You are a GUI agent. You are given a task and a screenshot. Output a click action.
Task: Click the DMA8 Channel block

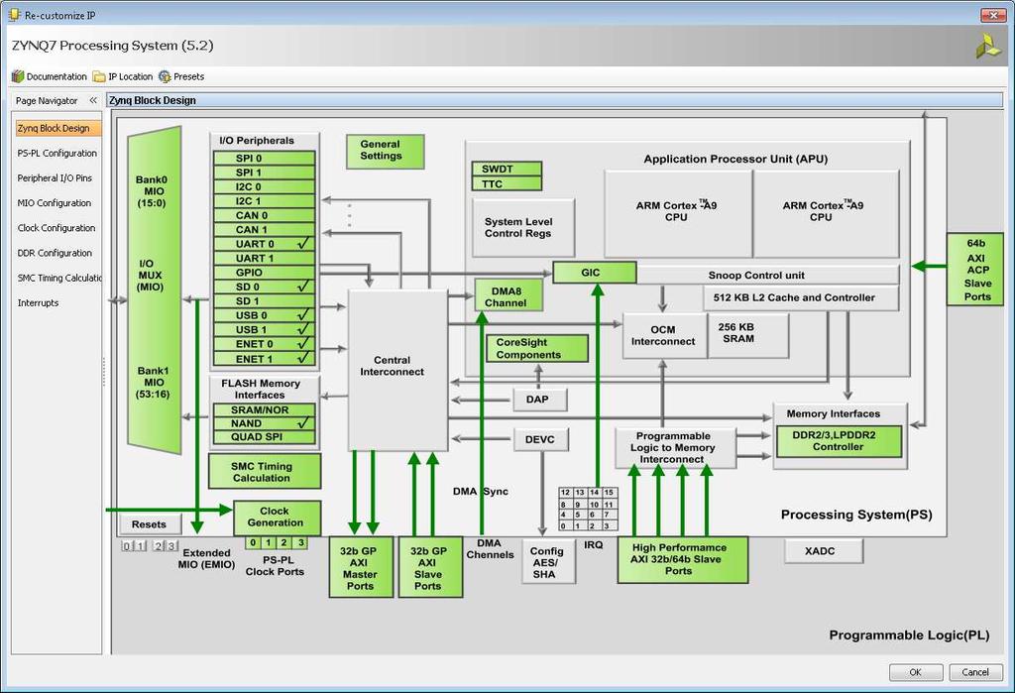pyautogui.click(x=508, y=296)
